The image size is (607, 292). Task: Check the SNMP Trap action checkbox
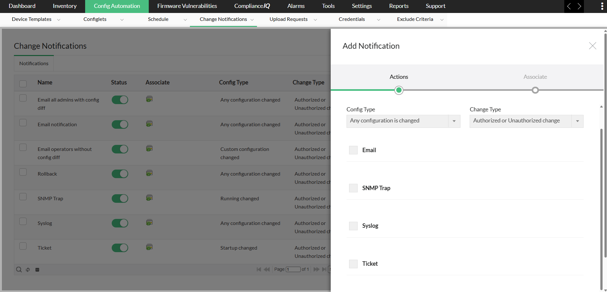pyautogui.click(x=353, y=188)
